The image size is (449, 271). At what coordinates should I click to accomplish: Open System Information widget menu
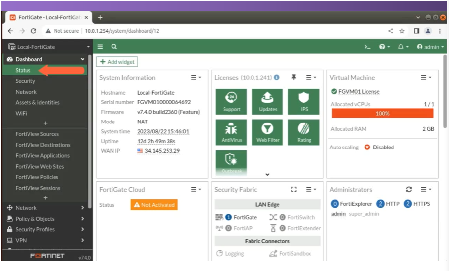[x=196, y=77]
